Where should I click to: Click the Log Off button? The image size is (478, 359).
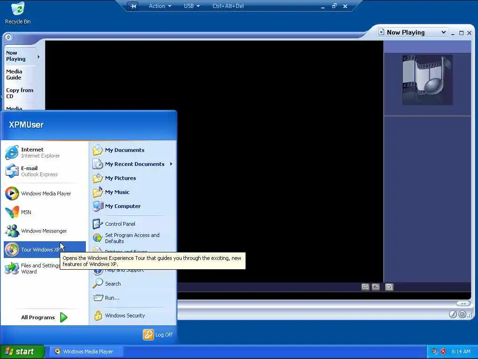coord(158,335)
